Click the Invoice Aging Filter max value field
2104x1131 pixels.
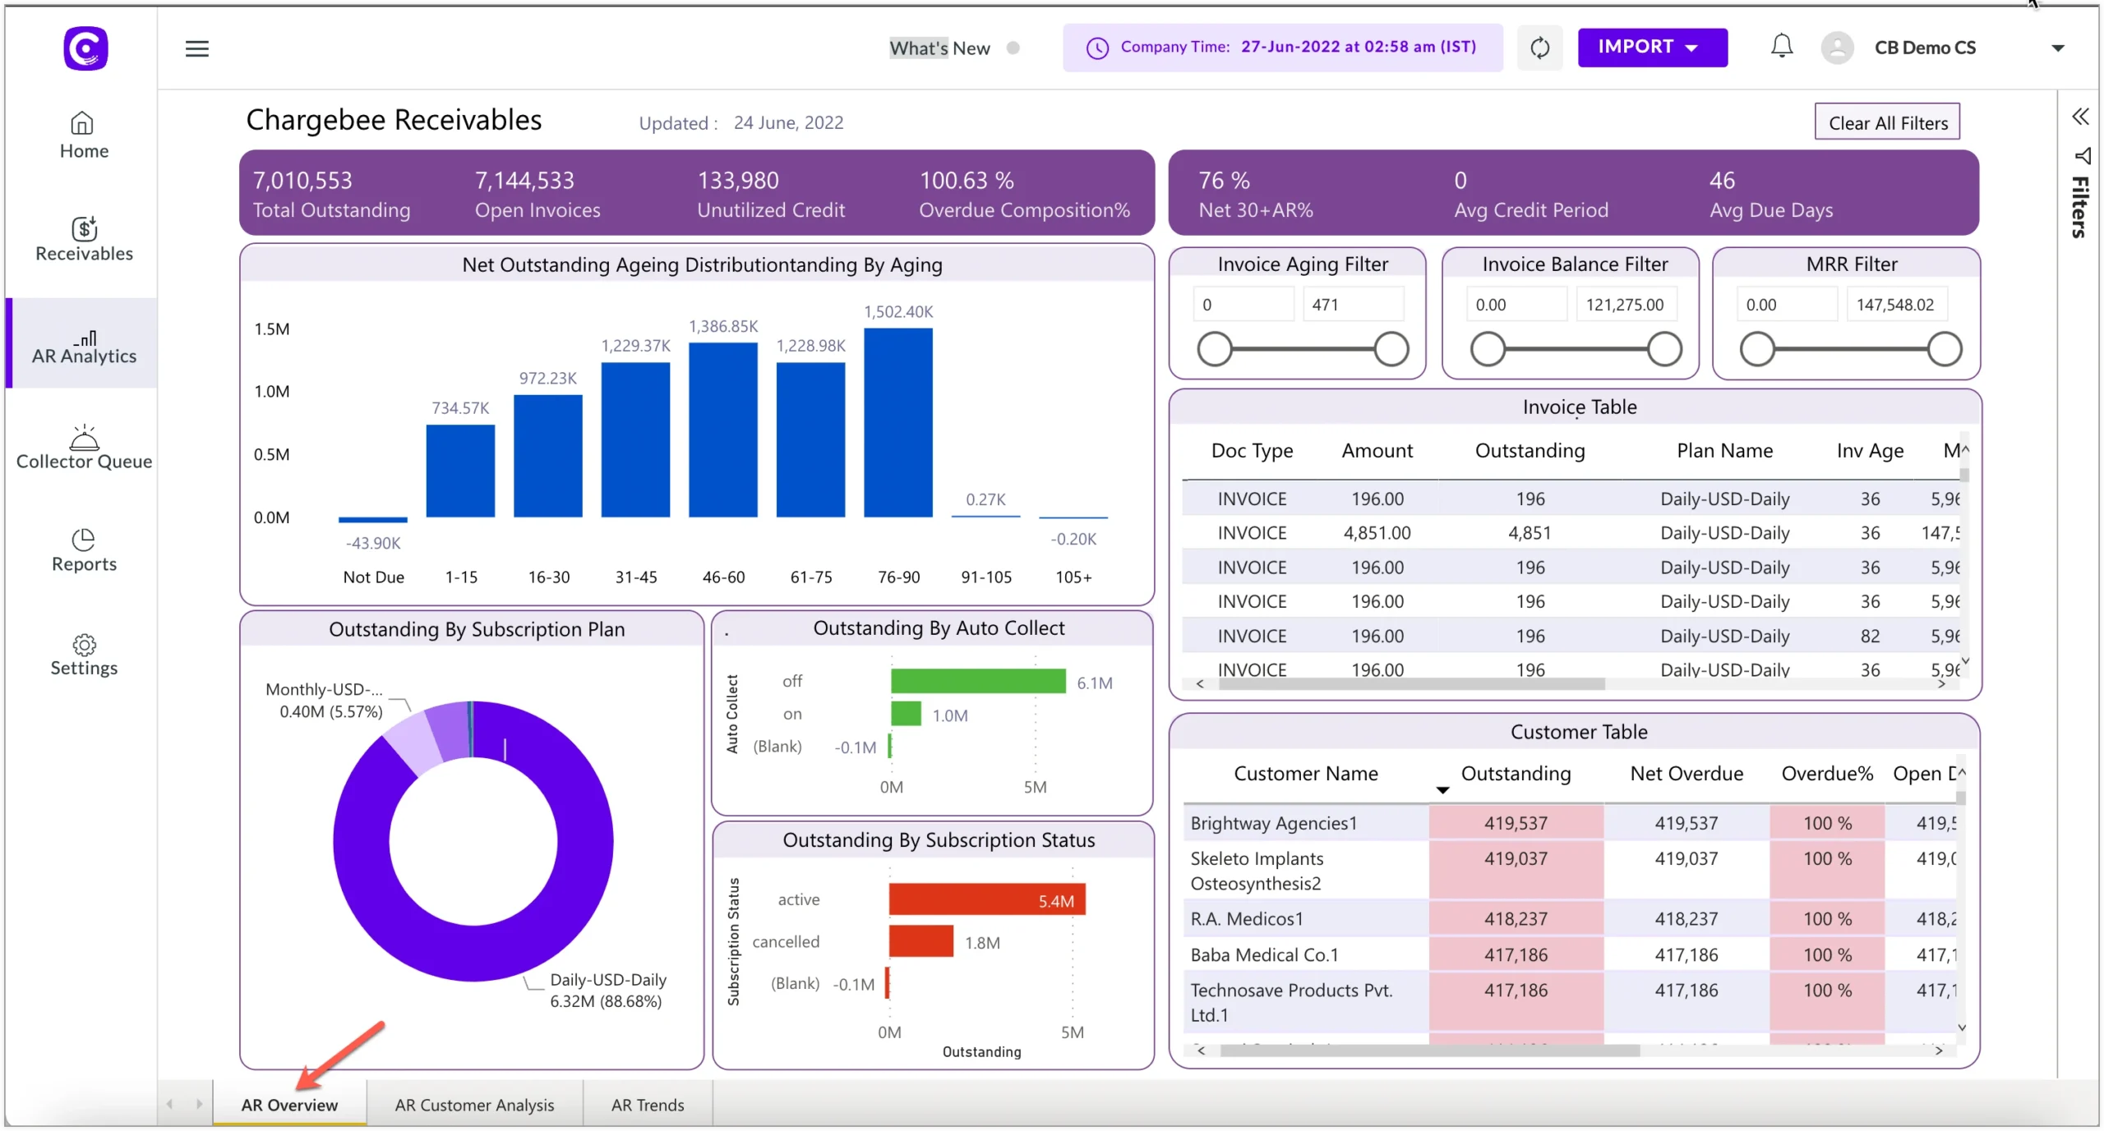point(1354,303)
